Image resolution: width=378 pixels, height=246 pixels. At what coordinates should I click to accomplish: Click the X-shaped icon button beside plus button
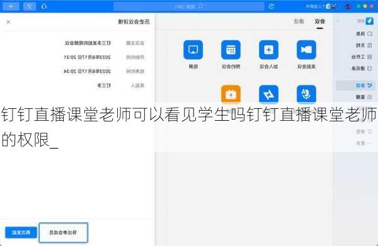tap(30, 6)
